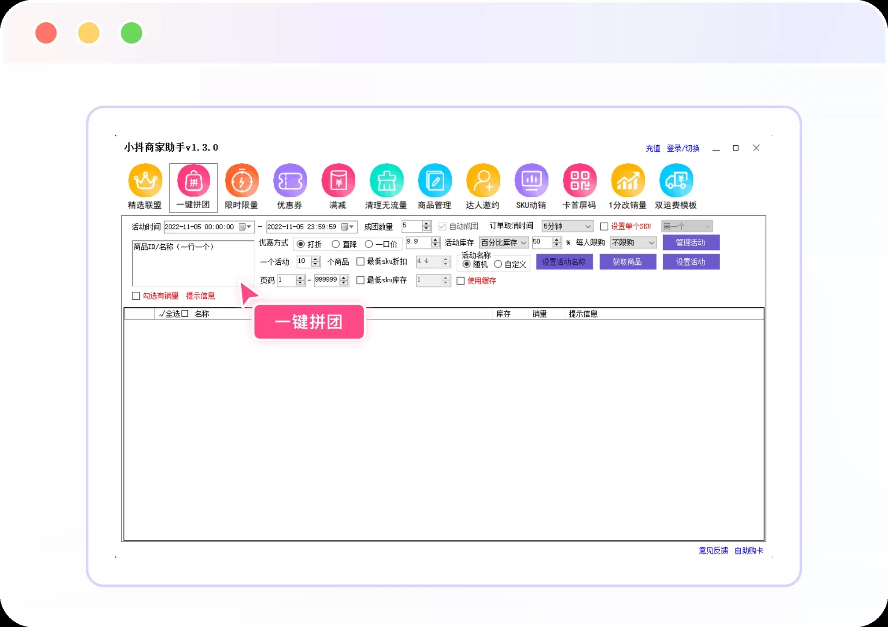Click the red 提示信息 link

pos(200,296)
